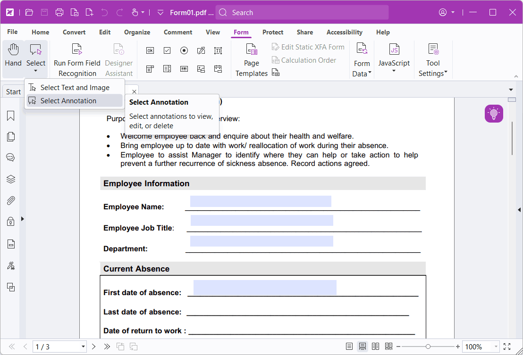
Task: Select the Push Button field tool
Action: click(150, 50)
